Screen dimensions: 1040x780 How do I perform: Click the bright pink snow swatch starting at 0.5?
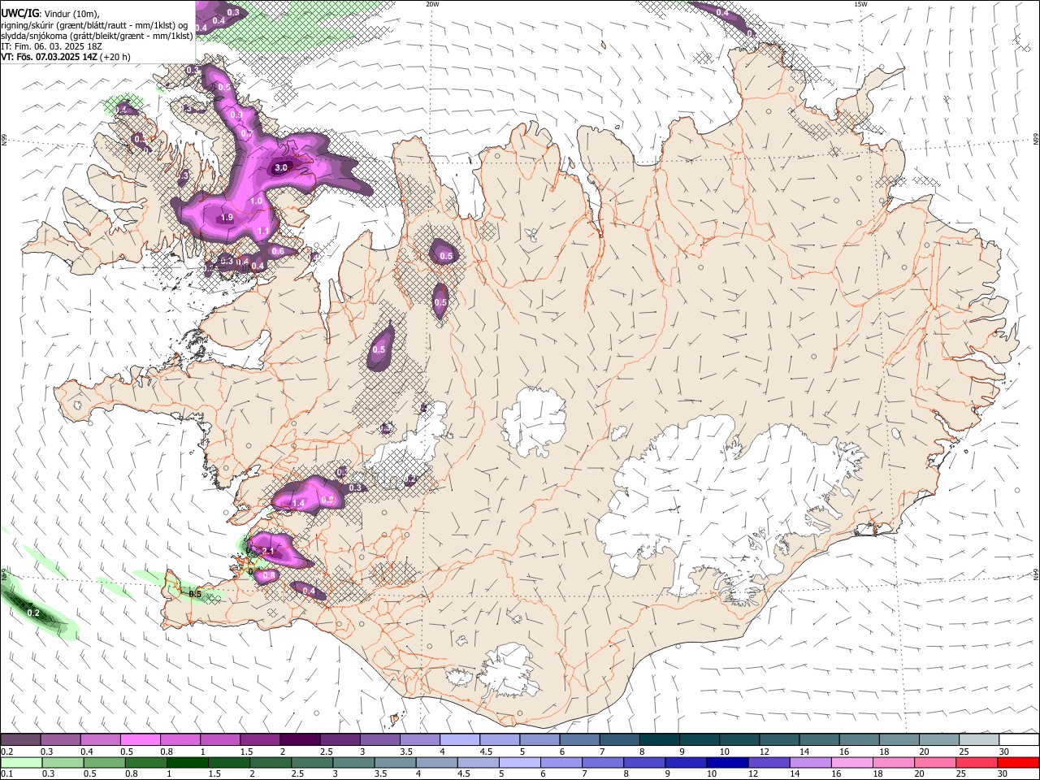tap(140, 740)
